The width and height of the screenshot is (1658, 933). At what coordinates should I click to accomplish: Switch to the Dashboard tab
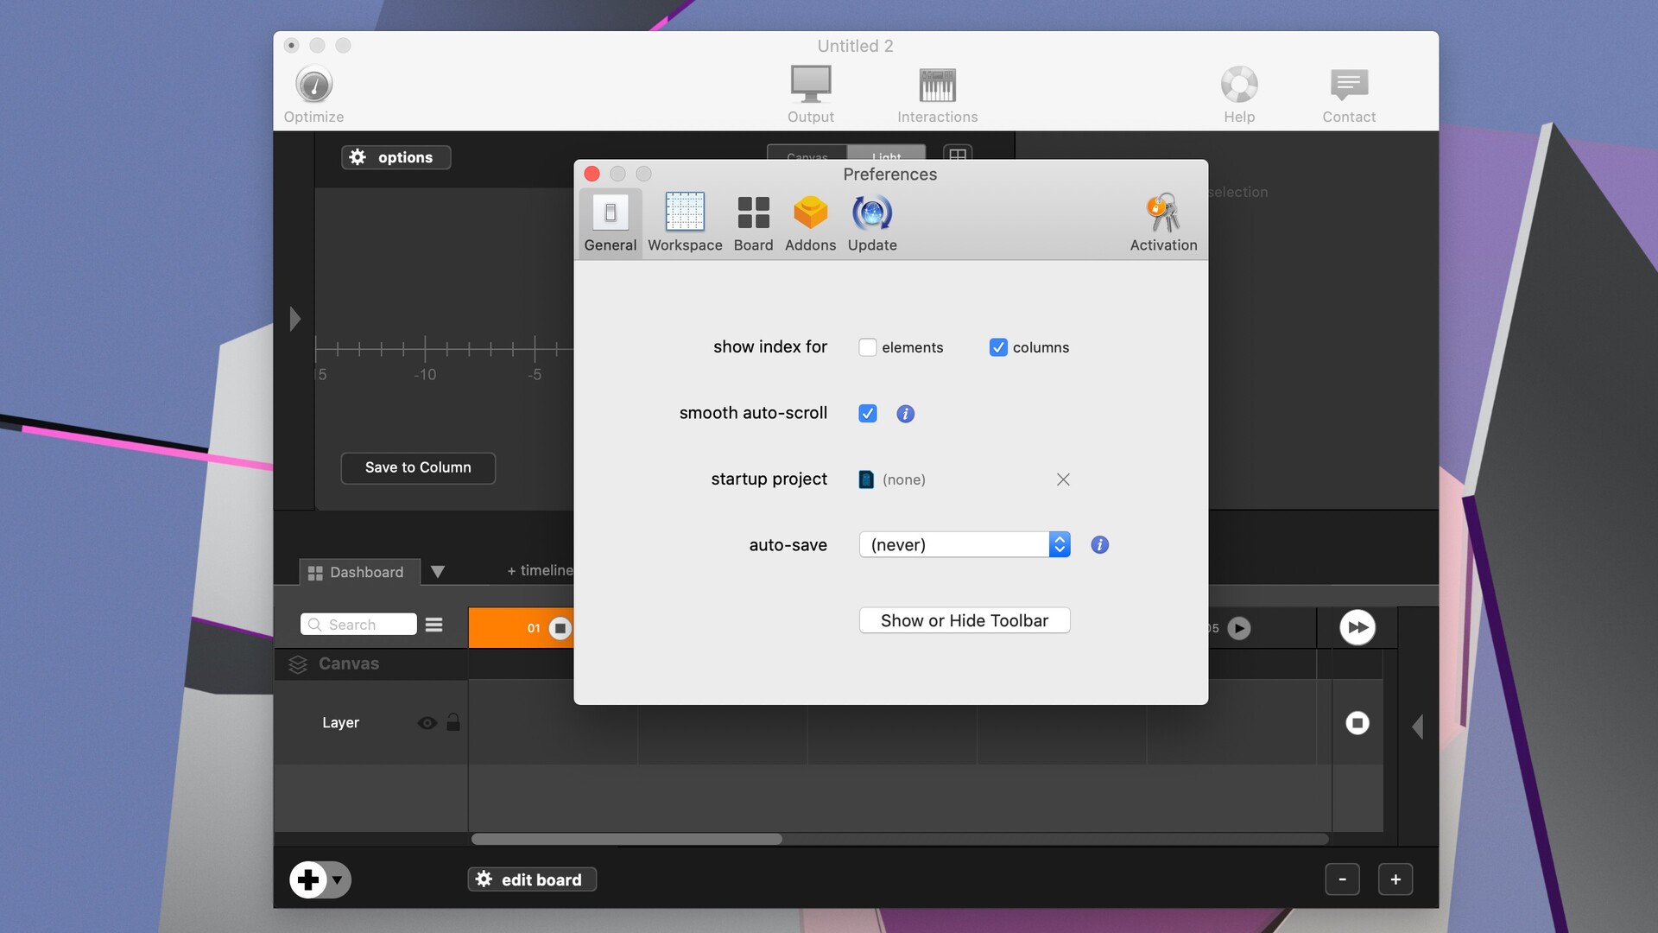[x=358, y=572]
